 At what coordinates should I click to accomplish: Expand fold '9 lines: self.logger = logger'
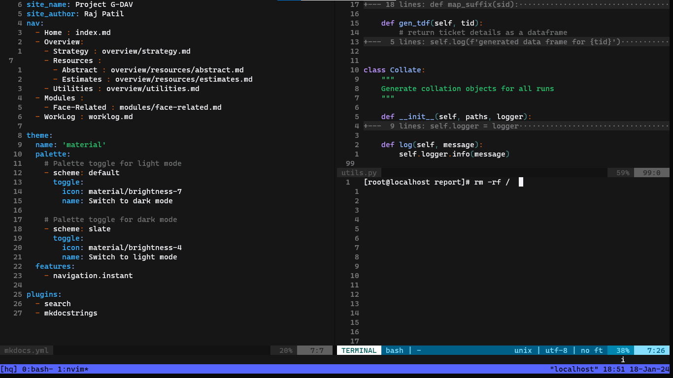516,126
